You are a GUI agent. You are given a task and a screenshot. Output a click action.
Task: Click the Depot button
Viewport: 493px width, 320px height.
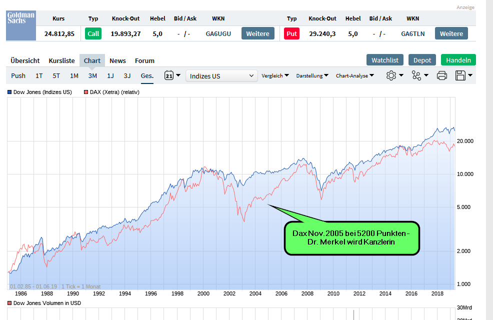422,60
